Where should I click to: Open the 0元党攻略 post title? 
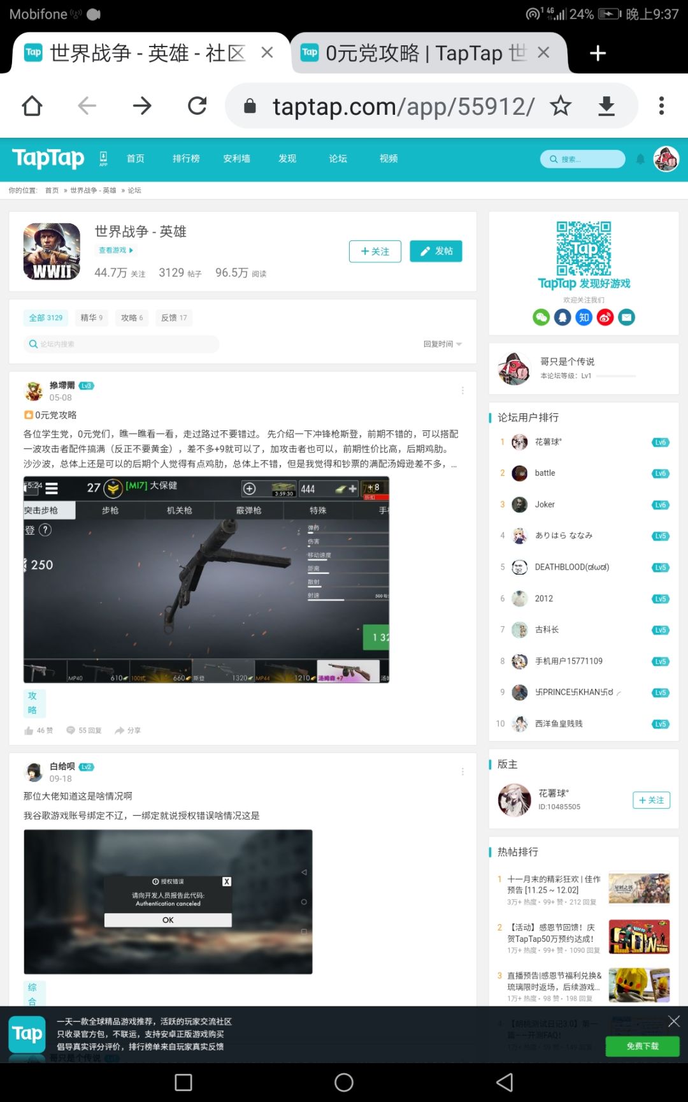(x=55, y=415)
